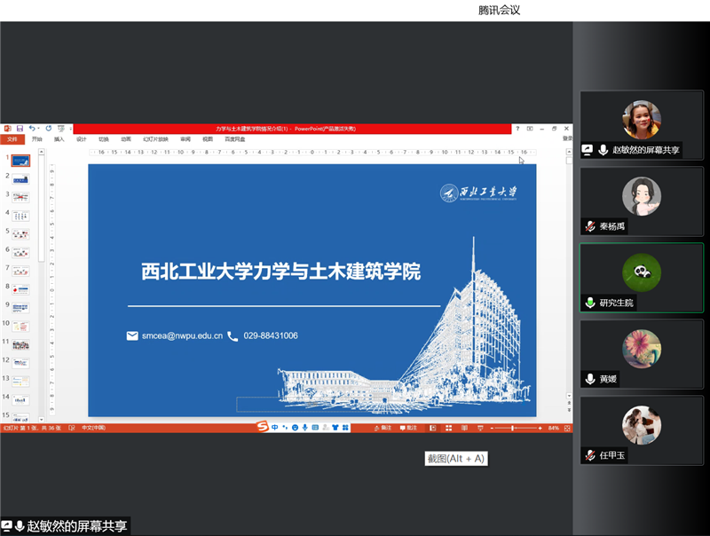Click the Undo icon in PowerPoint
This screenshot has width=710, height=536.
[x=33, y=127]
